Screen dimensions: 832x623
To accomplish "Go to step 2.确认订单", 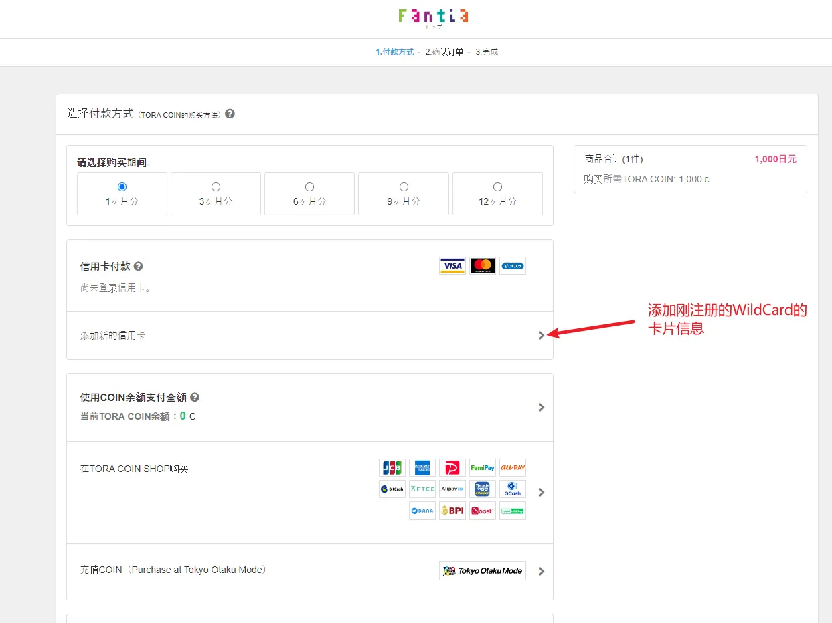I will pos(444,52).
